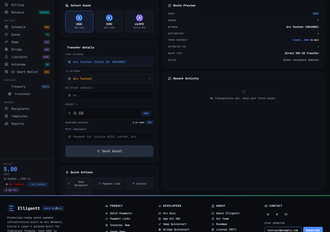The width and height of the screenshot is (330, 232).
Task: Click the USDC currency tag in Amount
Action: (x=146, y=113)
